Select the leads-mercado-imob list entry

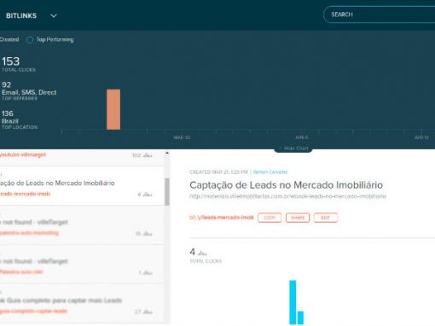pos(82,186)
